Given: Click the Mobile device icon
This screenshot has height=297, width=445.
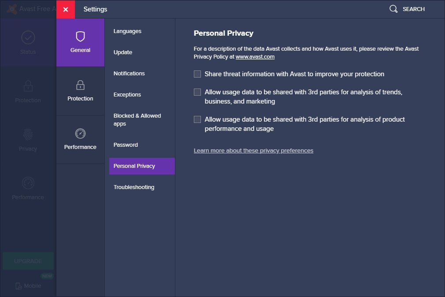Looking at the screenshot, I should (x=19, y=286).
